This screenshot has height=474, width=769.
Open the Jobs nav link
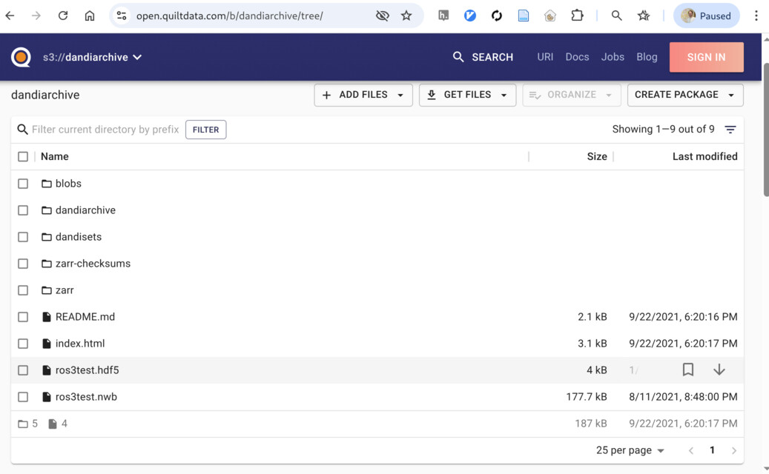pos(613,57)
